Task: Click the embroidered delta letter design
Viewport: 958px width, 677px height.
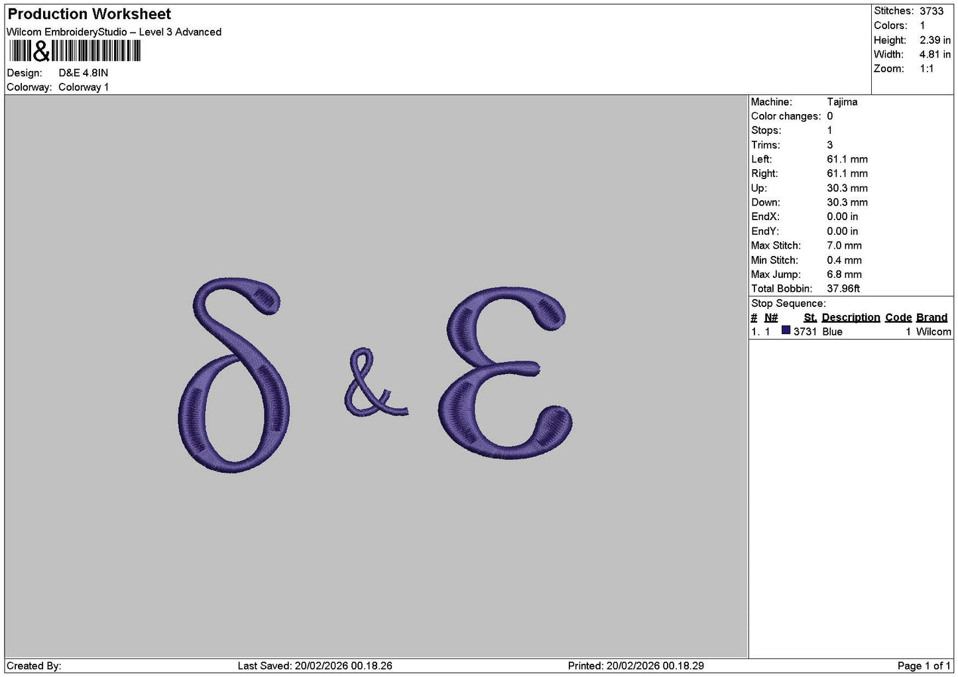Action: pyautogui.click(x=235, y=375)
